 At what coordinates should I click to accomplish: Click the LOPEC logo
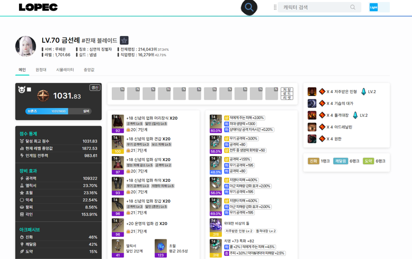(38, 7)
